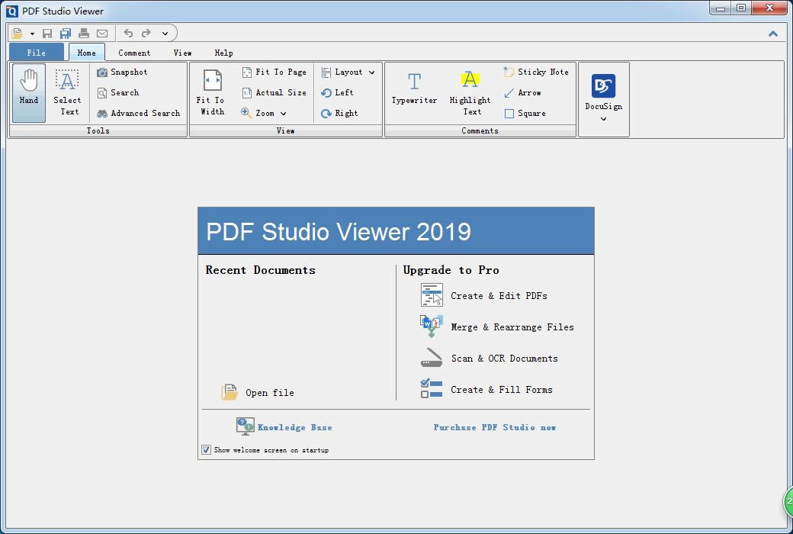Viewport: 793px width, 534px height.
Task: Collapse the ribbon with the up chevron
Action: [x=772, y=34]
